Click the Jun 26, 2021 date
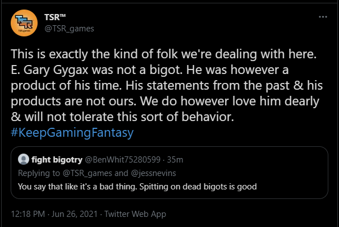 click(75, 214)
